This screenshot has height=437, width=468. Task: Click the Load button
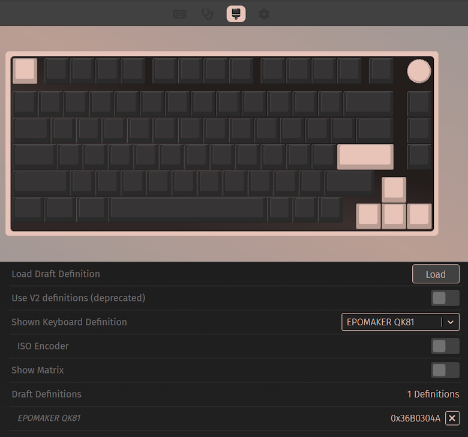(x=436, y=274)
